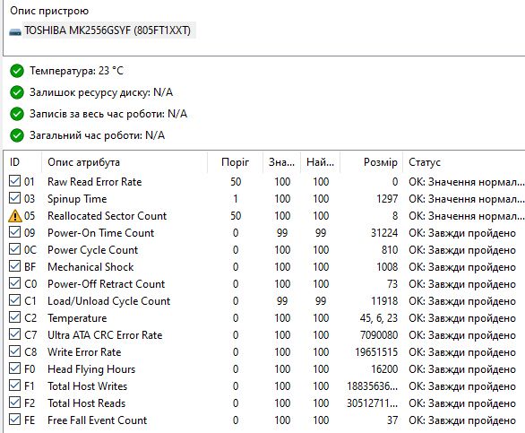Screen dimensions: 525x433
Task: Click the green checkmark beside Записів за весь час роботи
Action: (17, 114)
